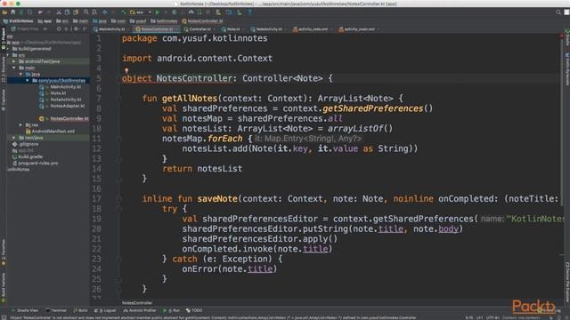This screenshot has height=320, width=570.
Task: Open the Terminal tool window
Action: (x=56, y=310)
